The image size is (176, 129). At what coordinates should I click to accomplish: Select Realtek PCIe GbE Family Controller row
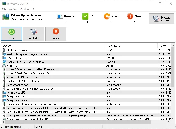click(86, 62)
